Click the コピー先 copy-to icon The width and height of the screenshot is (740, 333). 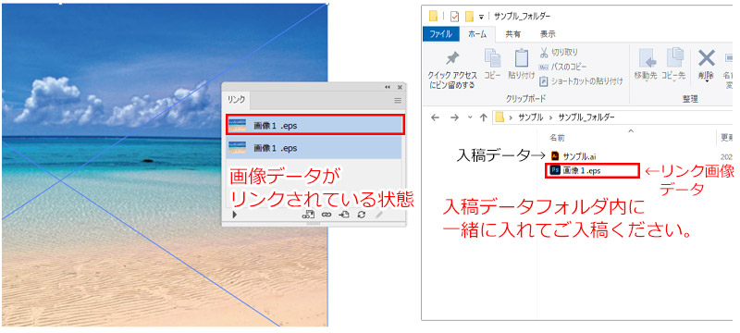(674, 58)
